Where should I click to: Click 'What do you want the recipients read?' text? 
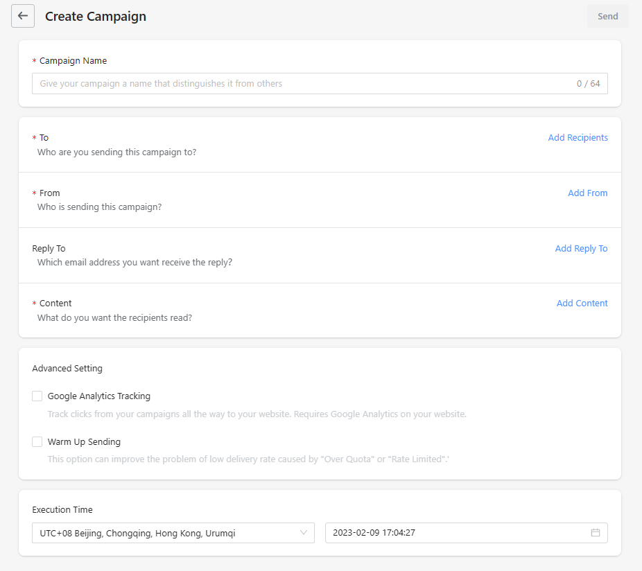(x=114, y=317)
